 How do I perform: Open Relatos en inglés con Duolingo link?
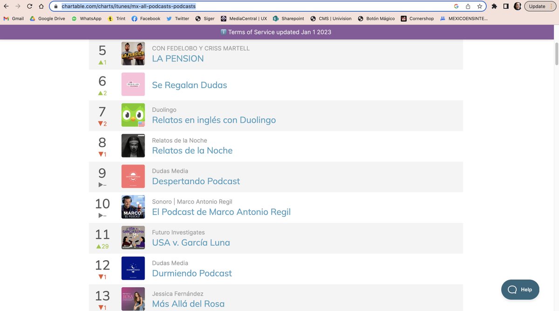pyautogui.click(x=214, y=120)
